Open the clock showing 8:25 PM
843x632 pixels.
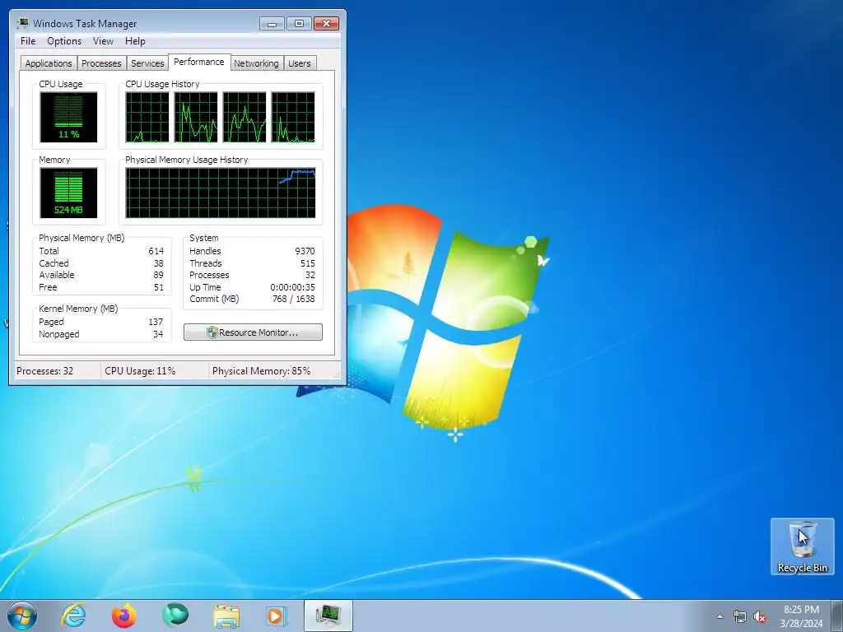(x=801, y=616)
